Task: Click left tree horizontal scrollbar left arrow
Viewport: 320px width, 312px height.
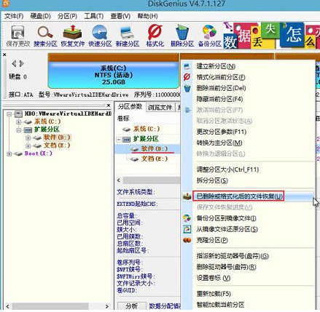Action: (7, 306)
